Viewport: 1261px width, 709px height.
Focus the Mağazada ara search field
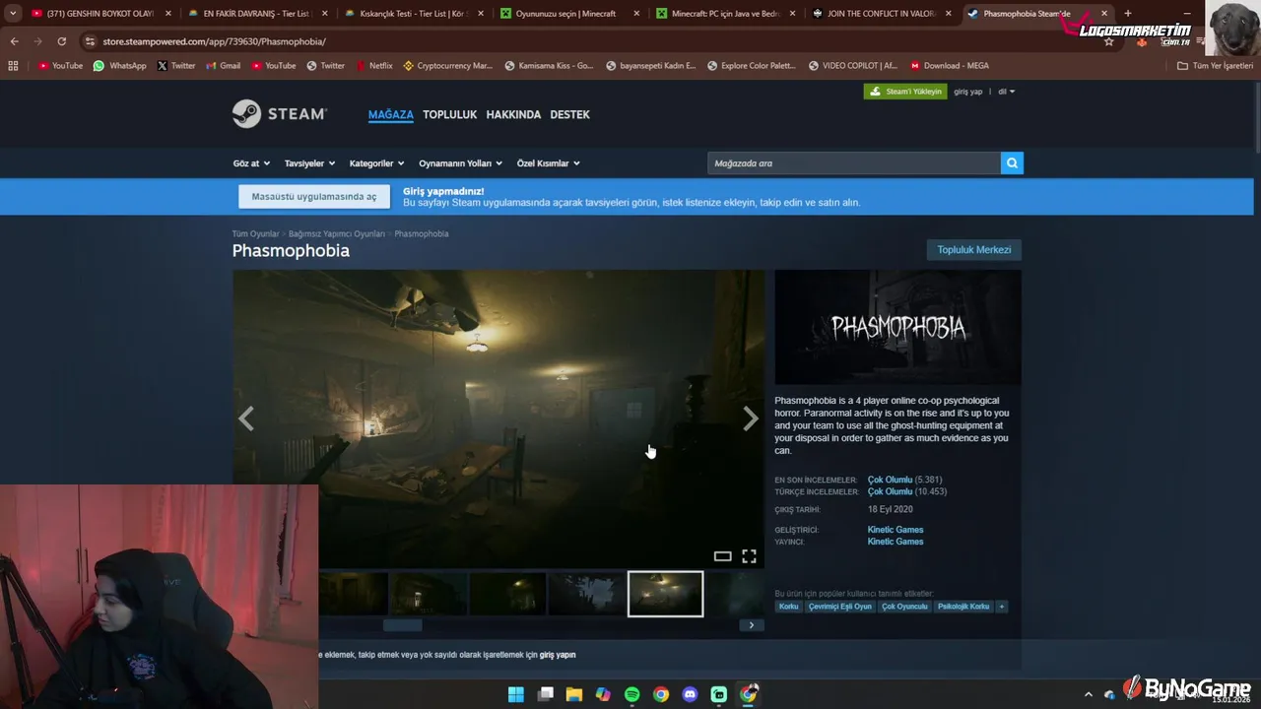tap(853, 163)
